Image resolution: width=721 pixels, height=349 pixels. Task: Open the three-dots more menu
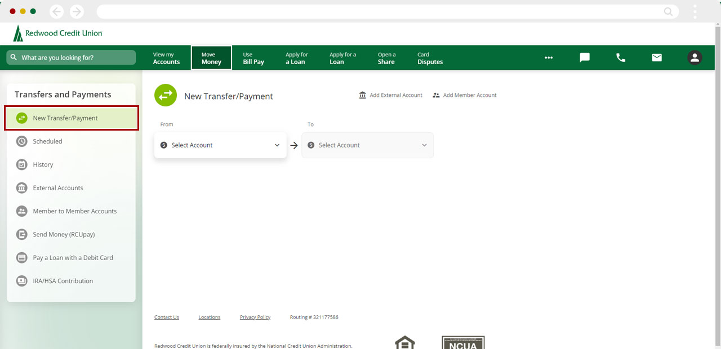549,57
